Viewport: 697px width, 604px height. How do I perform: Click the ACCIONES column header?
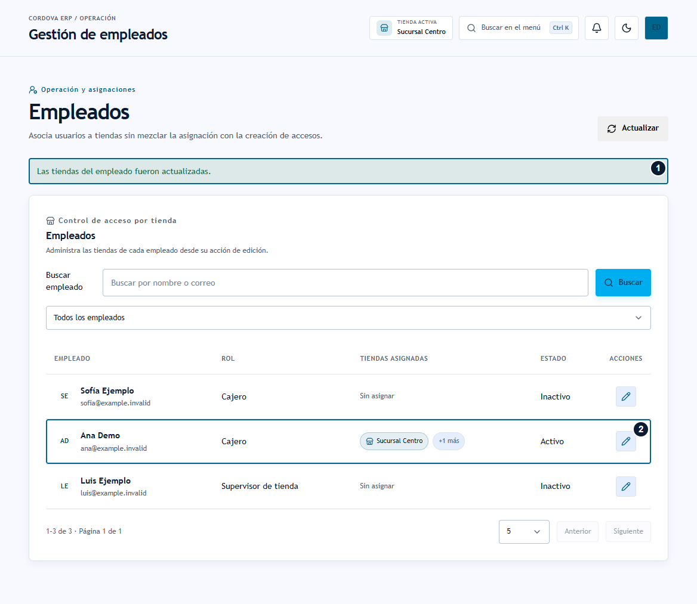[x=625, y=358]
